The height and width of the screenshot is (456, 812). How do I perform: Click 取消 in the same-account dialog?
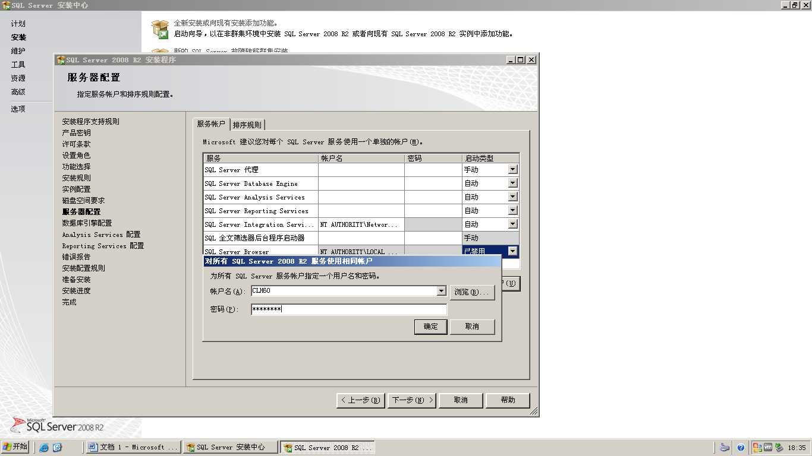click(472, 327)
